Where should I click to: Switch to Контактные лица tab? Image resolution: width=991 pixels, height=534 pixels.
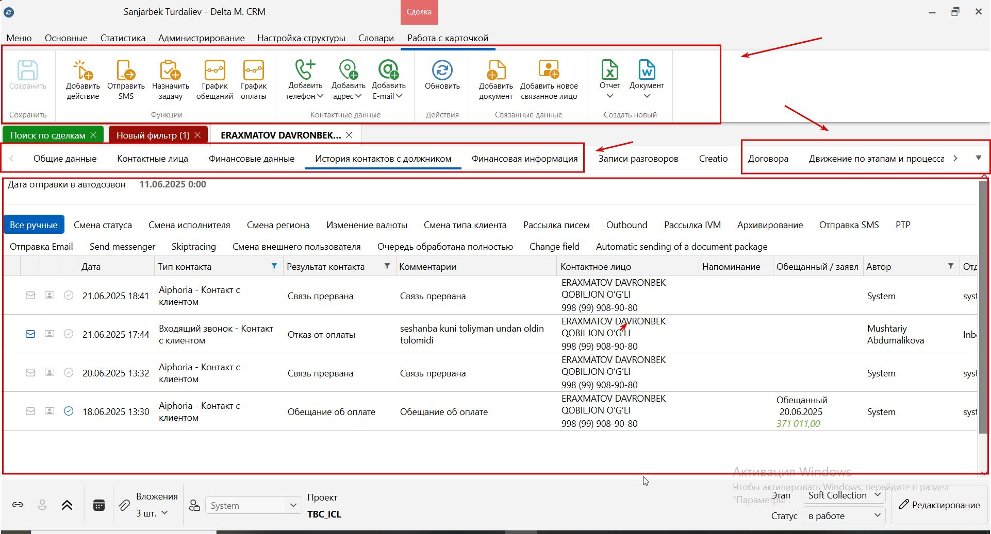[153, 159]
